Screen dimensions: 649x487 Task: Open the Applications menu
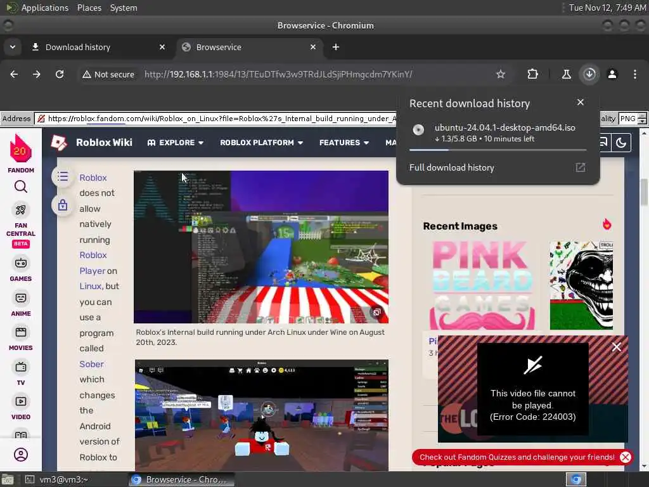[45, 8]
